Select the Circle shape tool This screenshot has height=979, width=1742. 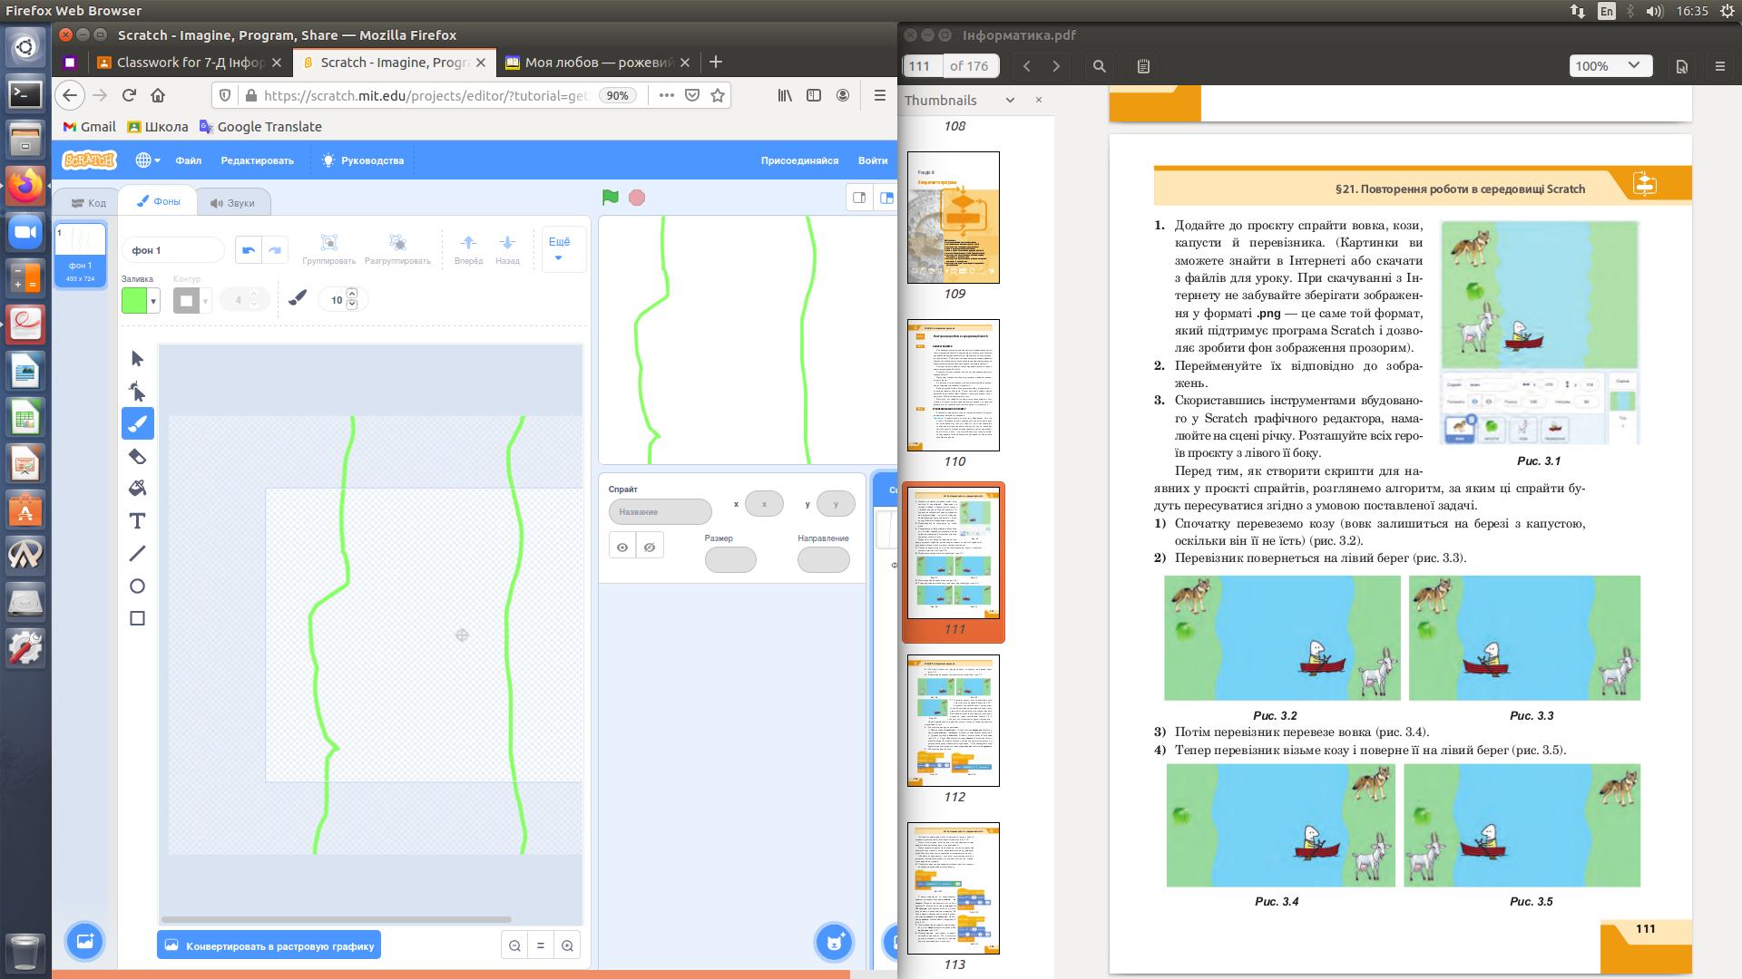(x=137, y=586)
